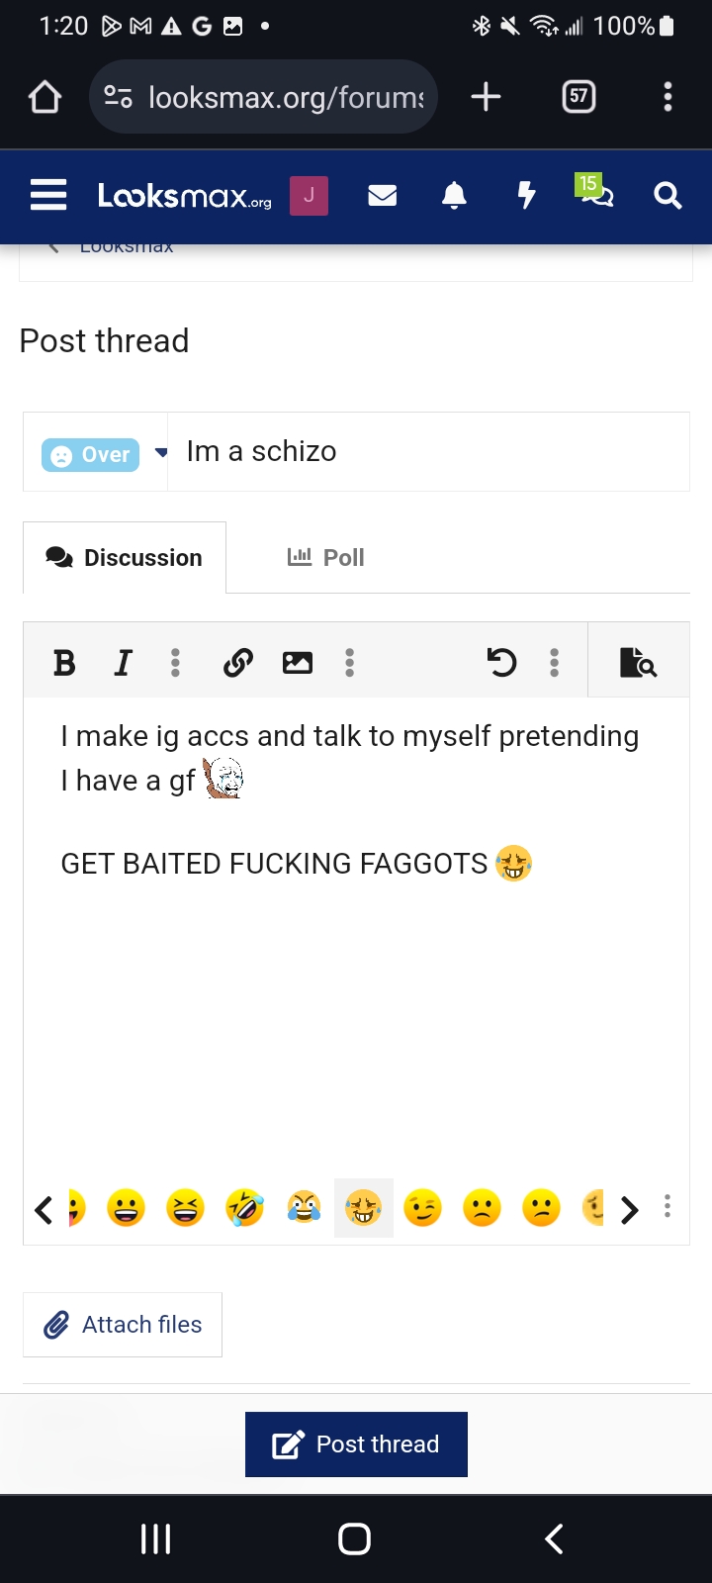The height and width of the screenshot is (1583, 712).
Task: Show more emojis with right chevron
Action: tap(630, 1209)
